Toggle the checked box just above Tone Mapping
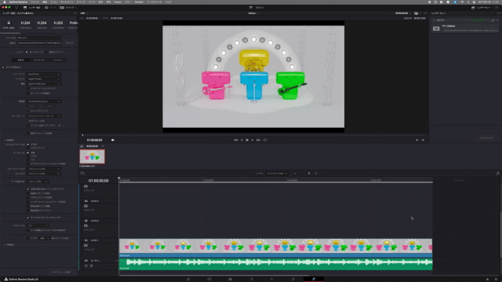 [x=28, y=218]
